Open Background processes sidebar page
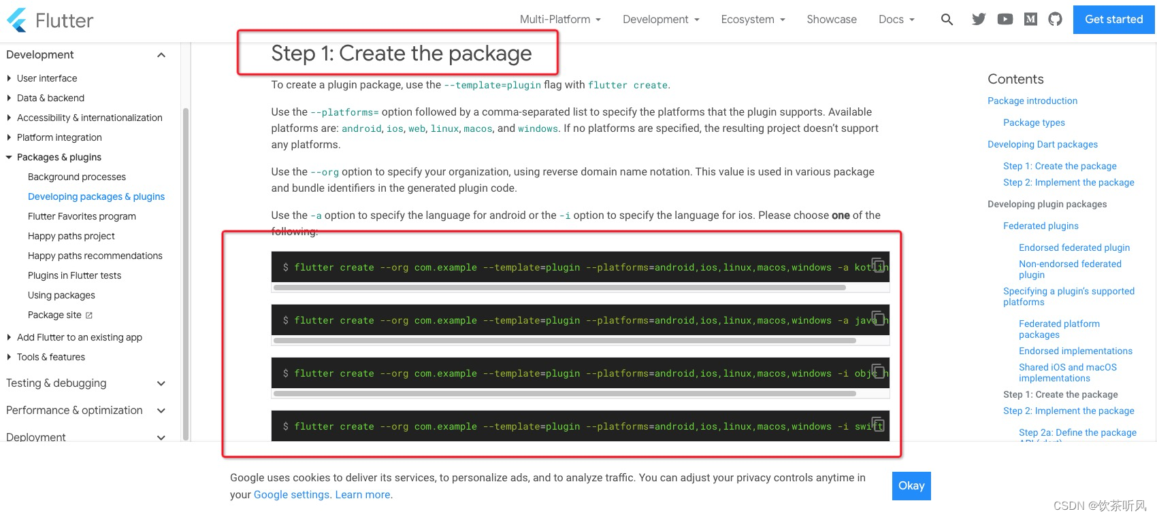The height and width of the screenshot is (518, 1157). [77, 177]
